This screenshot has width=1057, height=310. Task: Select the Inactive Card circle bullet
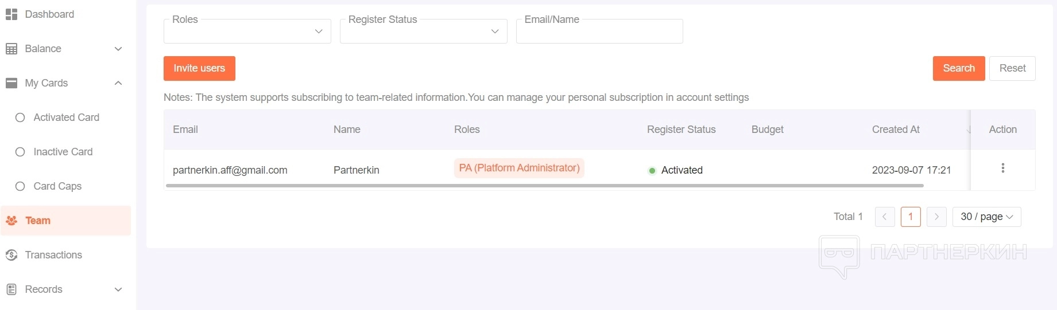point(20,152)
